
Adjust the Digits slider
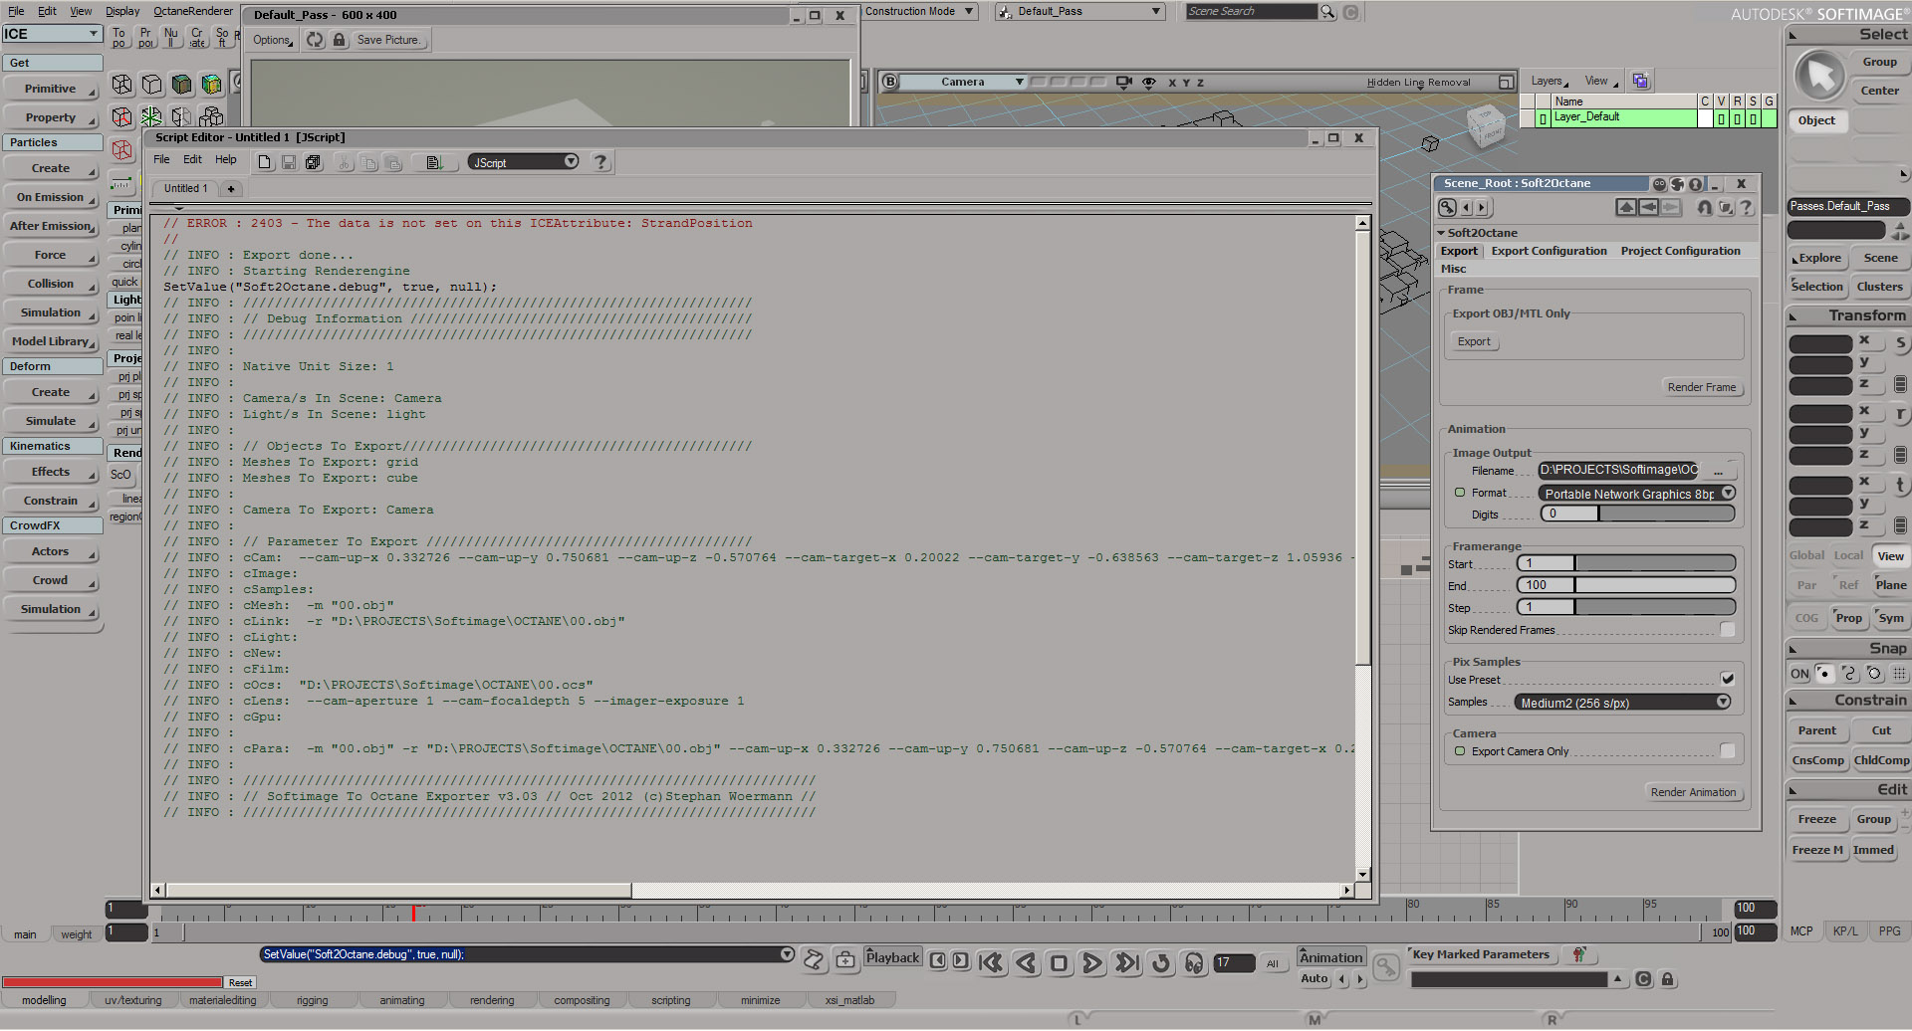[x=1638, y=514]
